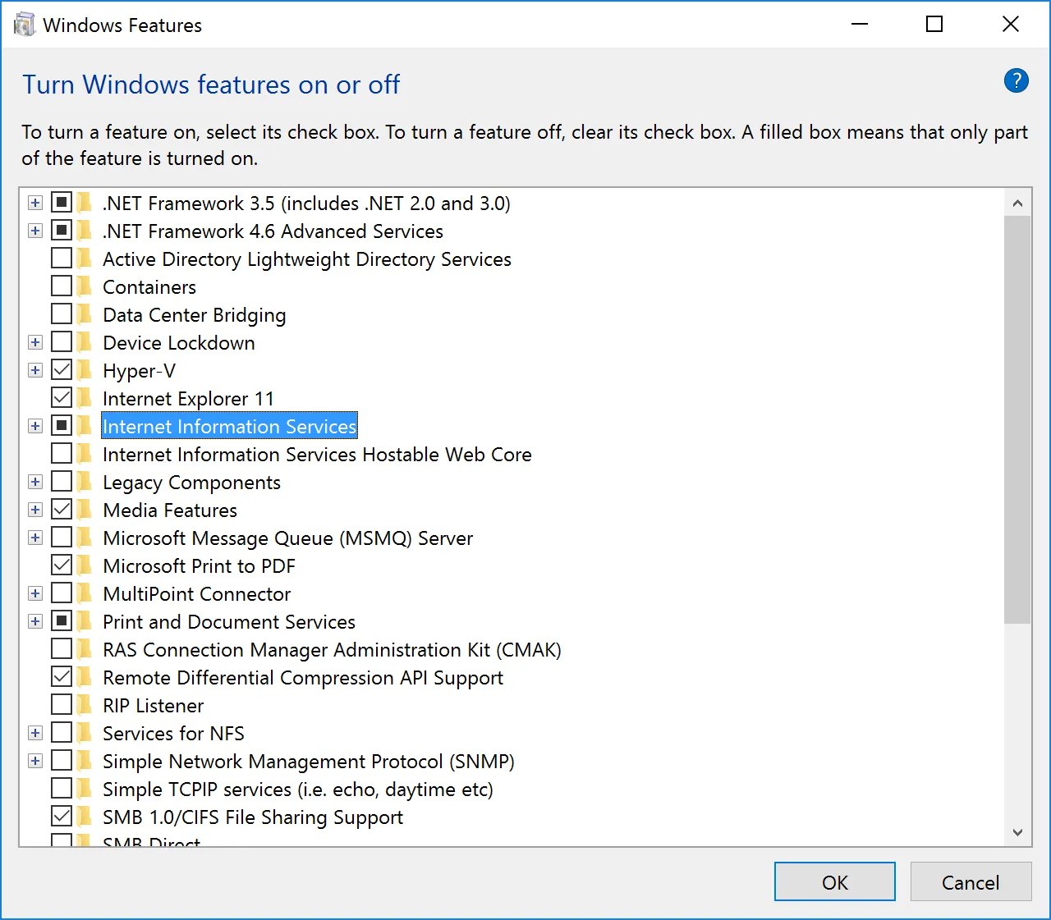Expand Simple Network Management Protocol (SNMP) node
Image resolution: width=1051 pixels, height=920 pixels.
coord(35,761)
